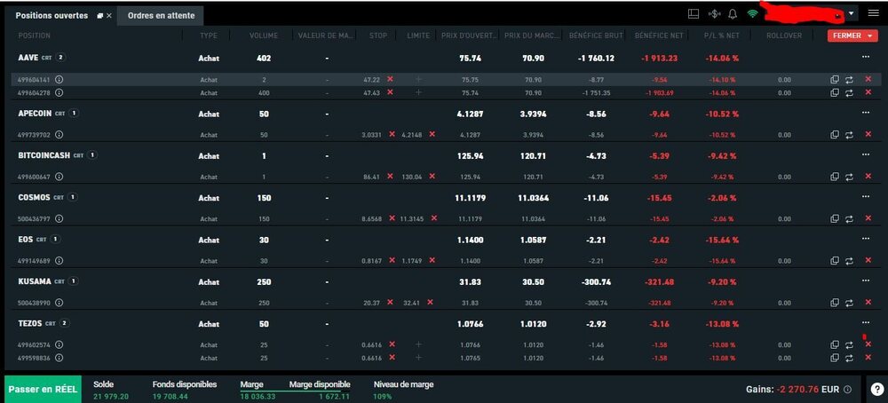Select the Positions ouvertes tab
Image resolution: width=888 pixels, height=403 pixels.
(51, 15)
